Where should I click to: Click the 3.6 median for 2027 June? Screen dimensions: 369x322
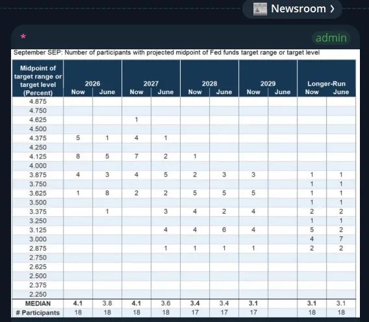click(166, 303)
